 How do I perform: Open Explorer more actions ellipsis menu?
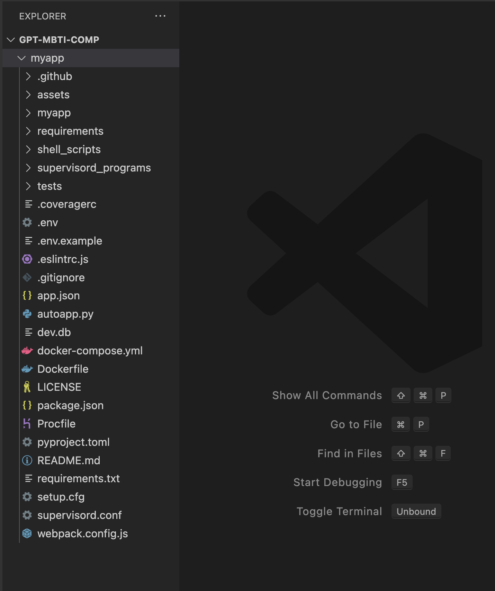160,16
